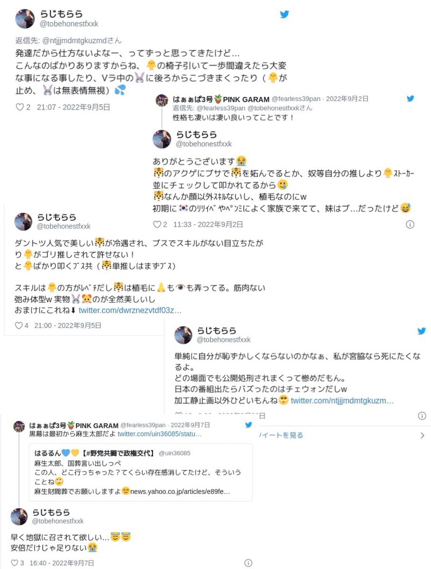The image size is (431, 569).
Task: Expand the ツイートを見る chevron arrow
Action: (x=422, y=435)
